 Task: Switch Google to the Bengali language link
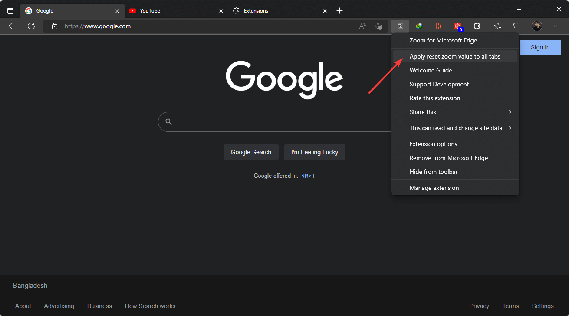tap(308, 176)
